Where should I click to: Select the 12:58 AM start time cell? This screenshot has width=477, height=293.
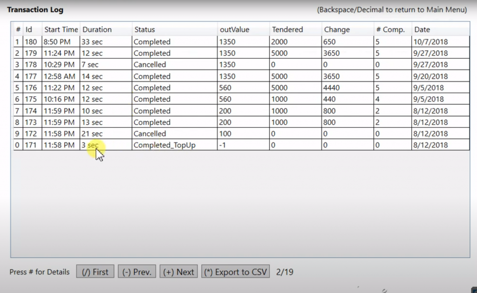coord(59,76)
